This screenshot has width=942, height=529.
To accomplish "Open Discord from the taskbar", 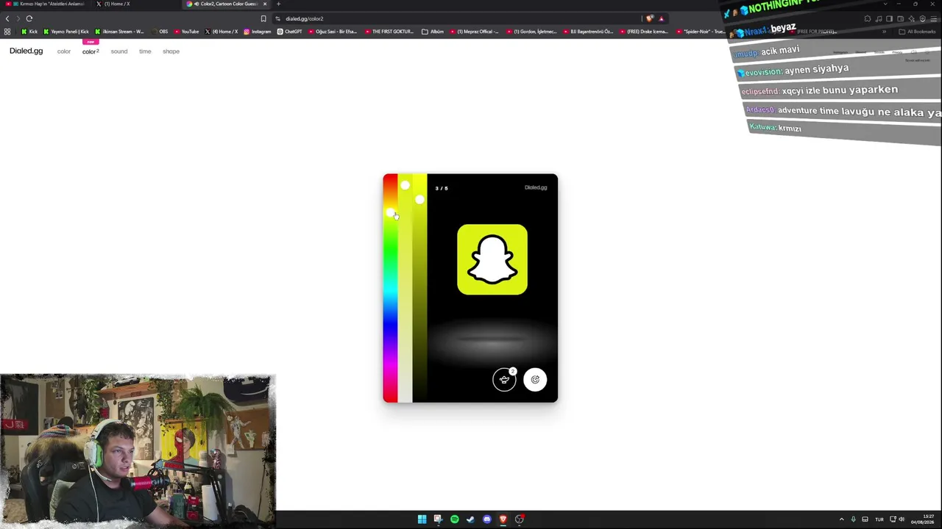I will pos(486,519).
